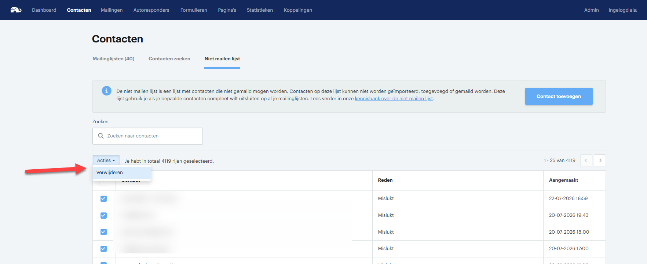Open Autoresponders in top navigation
The height and width of the screenshot is (264, 647).
[151, 10]
